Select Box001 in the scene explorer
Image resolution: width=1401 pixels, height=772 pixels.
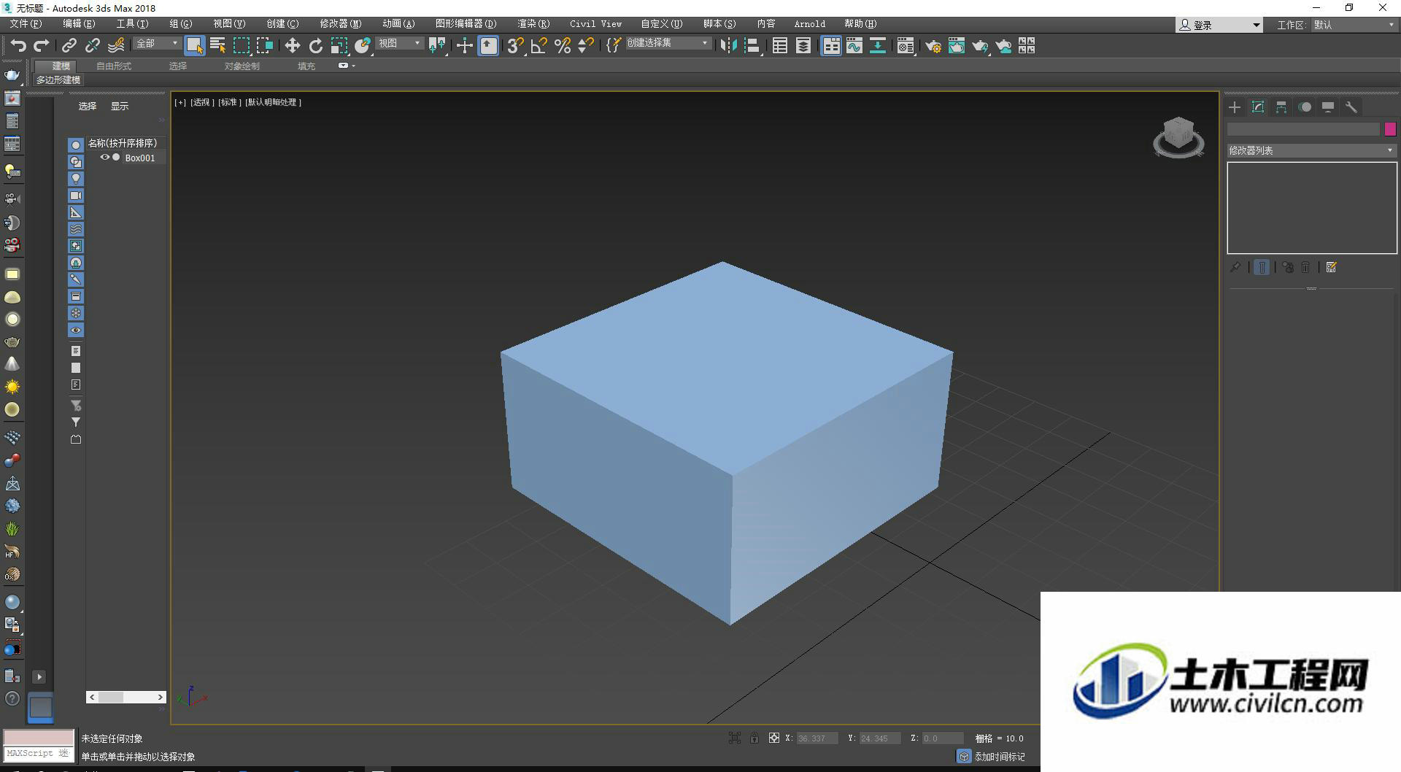140,158
